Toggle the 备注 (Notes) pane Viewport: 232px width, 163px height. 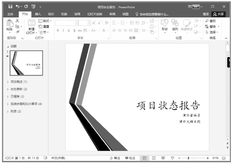pos(116,158)
